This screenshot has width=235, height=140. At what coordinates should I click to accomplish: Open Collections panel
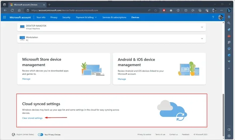(200, 10)
